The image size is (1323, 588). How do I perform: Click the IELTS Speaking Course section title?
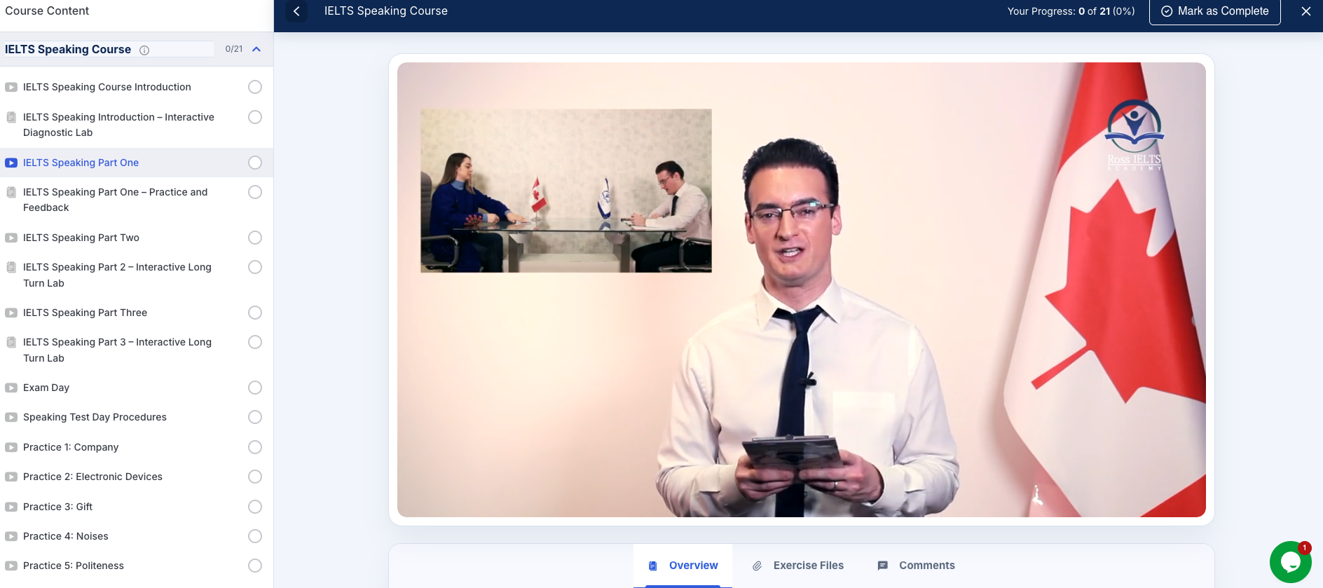68,49
